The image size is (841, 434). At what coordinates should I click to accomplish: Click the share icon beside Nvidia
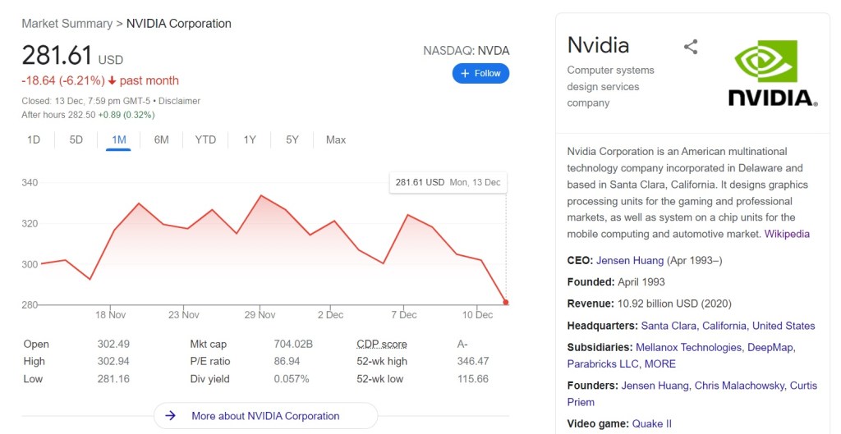691,47
